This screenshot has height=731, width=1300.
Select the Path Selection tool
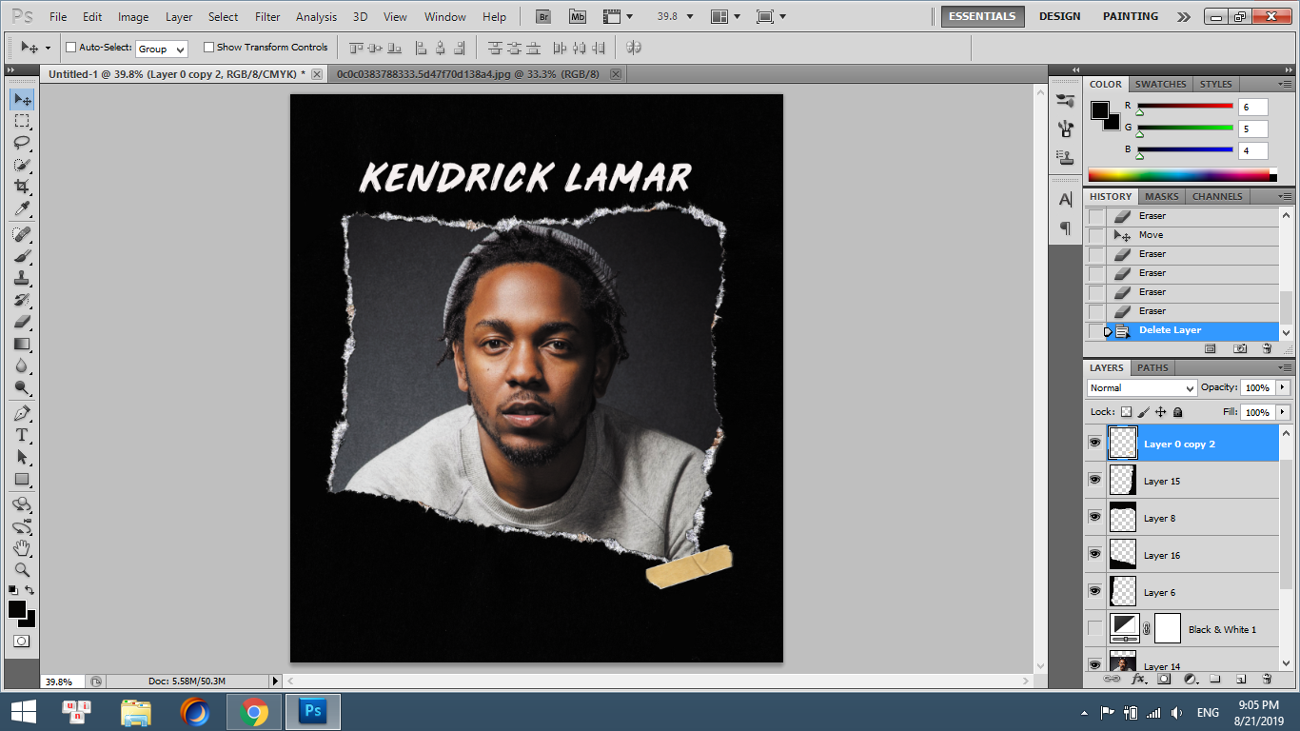pos(22,457)
